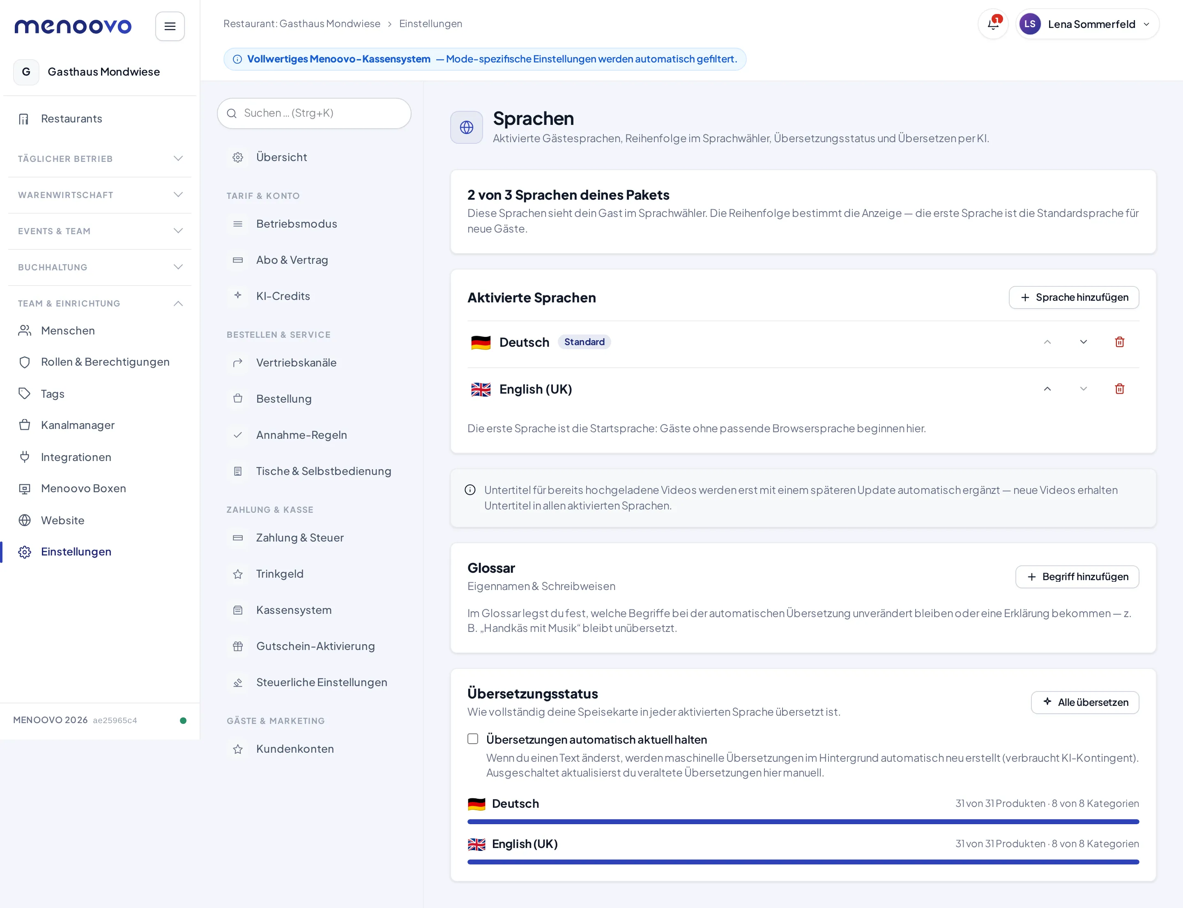Image resolution: width=1183 pixels, height=908 pixels.
Task: Open Kundenkonten settings
Action: click(x=314, y=749)
